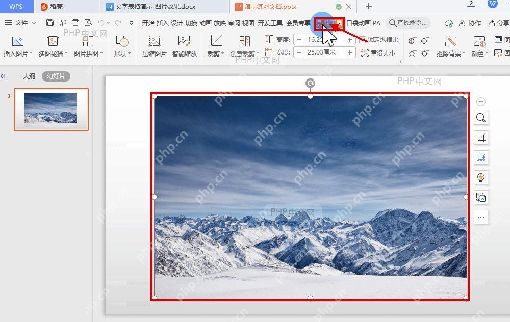Toggle the Lock Aspect Ratio (锁定纵横比) checkbox

click(x=362, y=40)
